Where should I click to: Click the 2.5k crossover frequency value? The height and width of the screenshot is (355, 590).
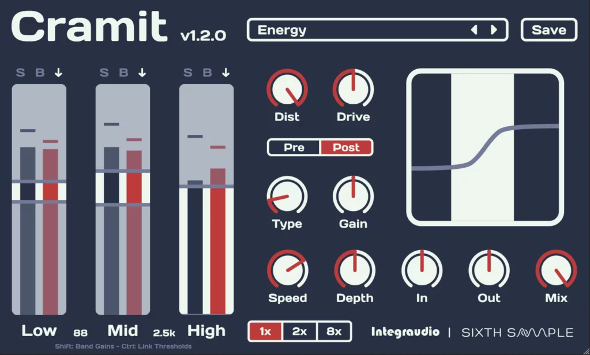pyautogui.click(x=163, y=333)
